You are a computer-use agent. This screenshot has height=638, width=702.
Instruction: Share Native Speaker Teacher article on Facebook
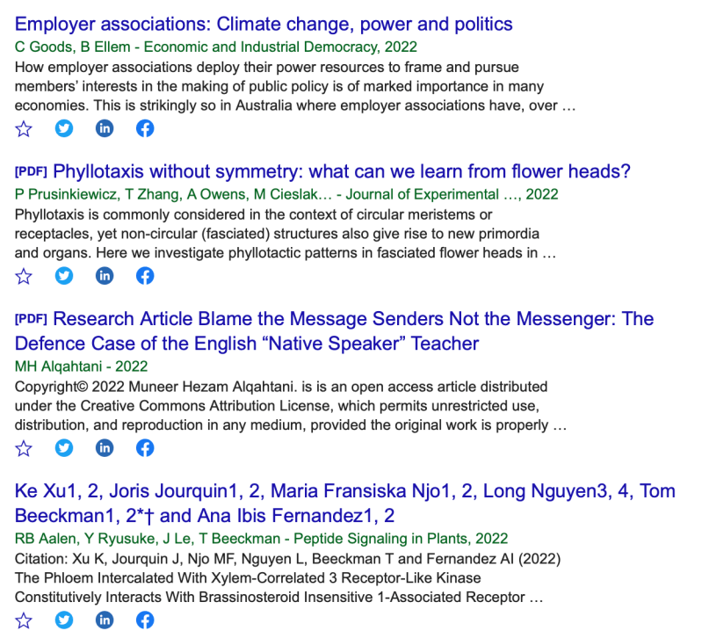[145, 448]
